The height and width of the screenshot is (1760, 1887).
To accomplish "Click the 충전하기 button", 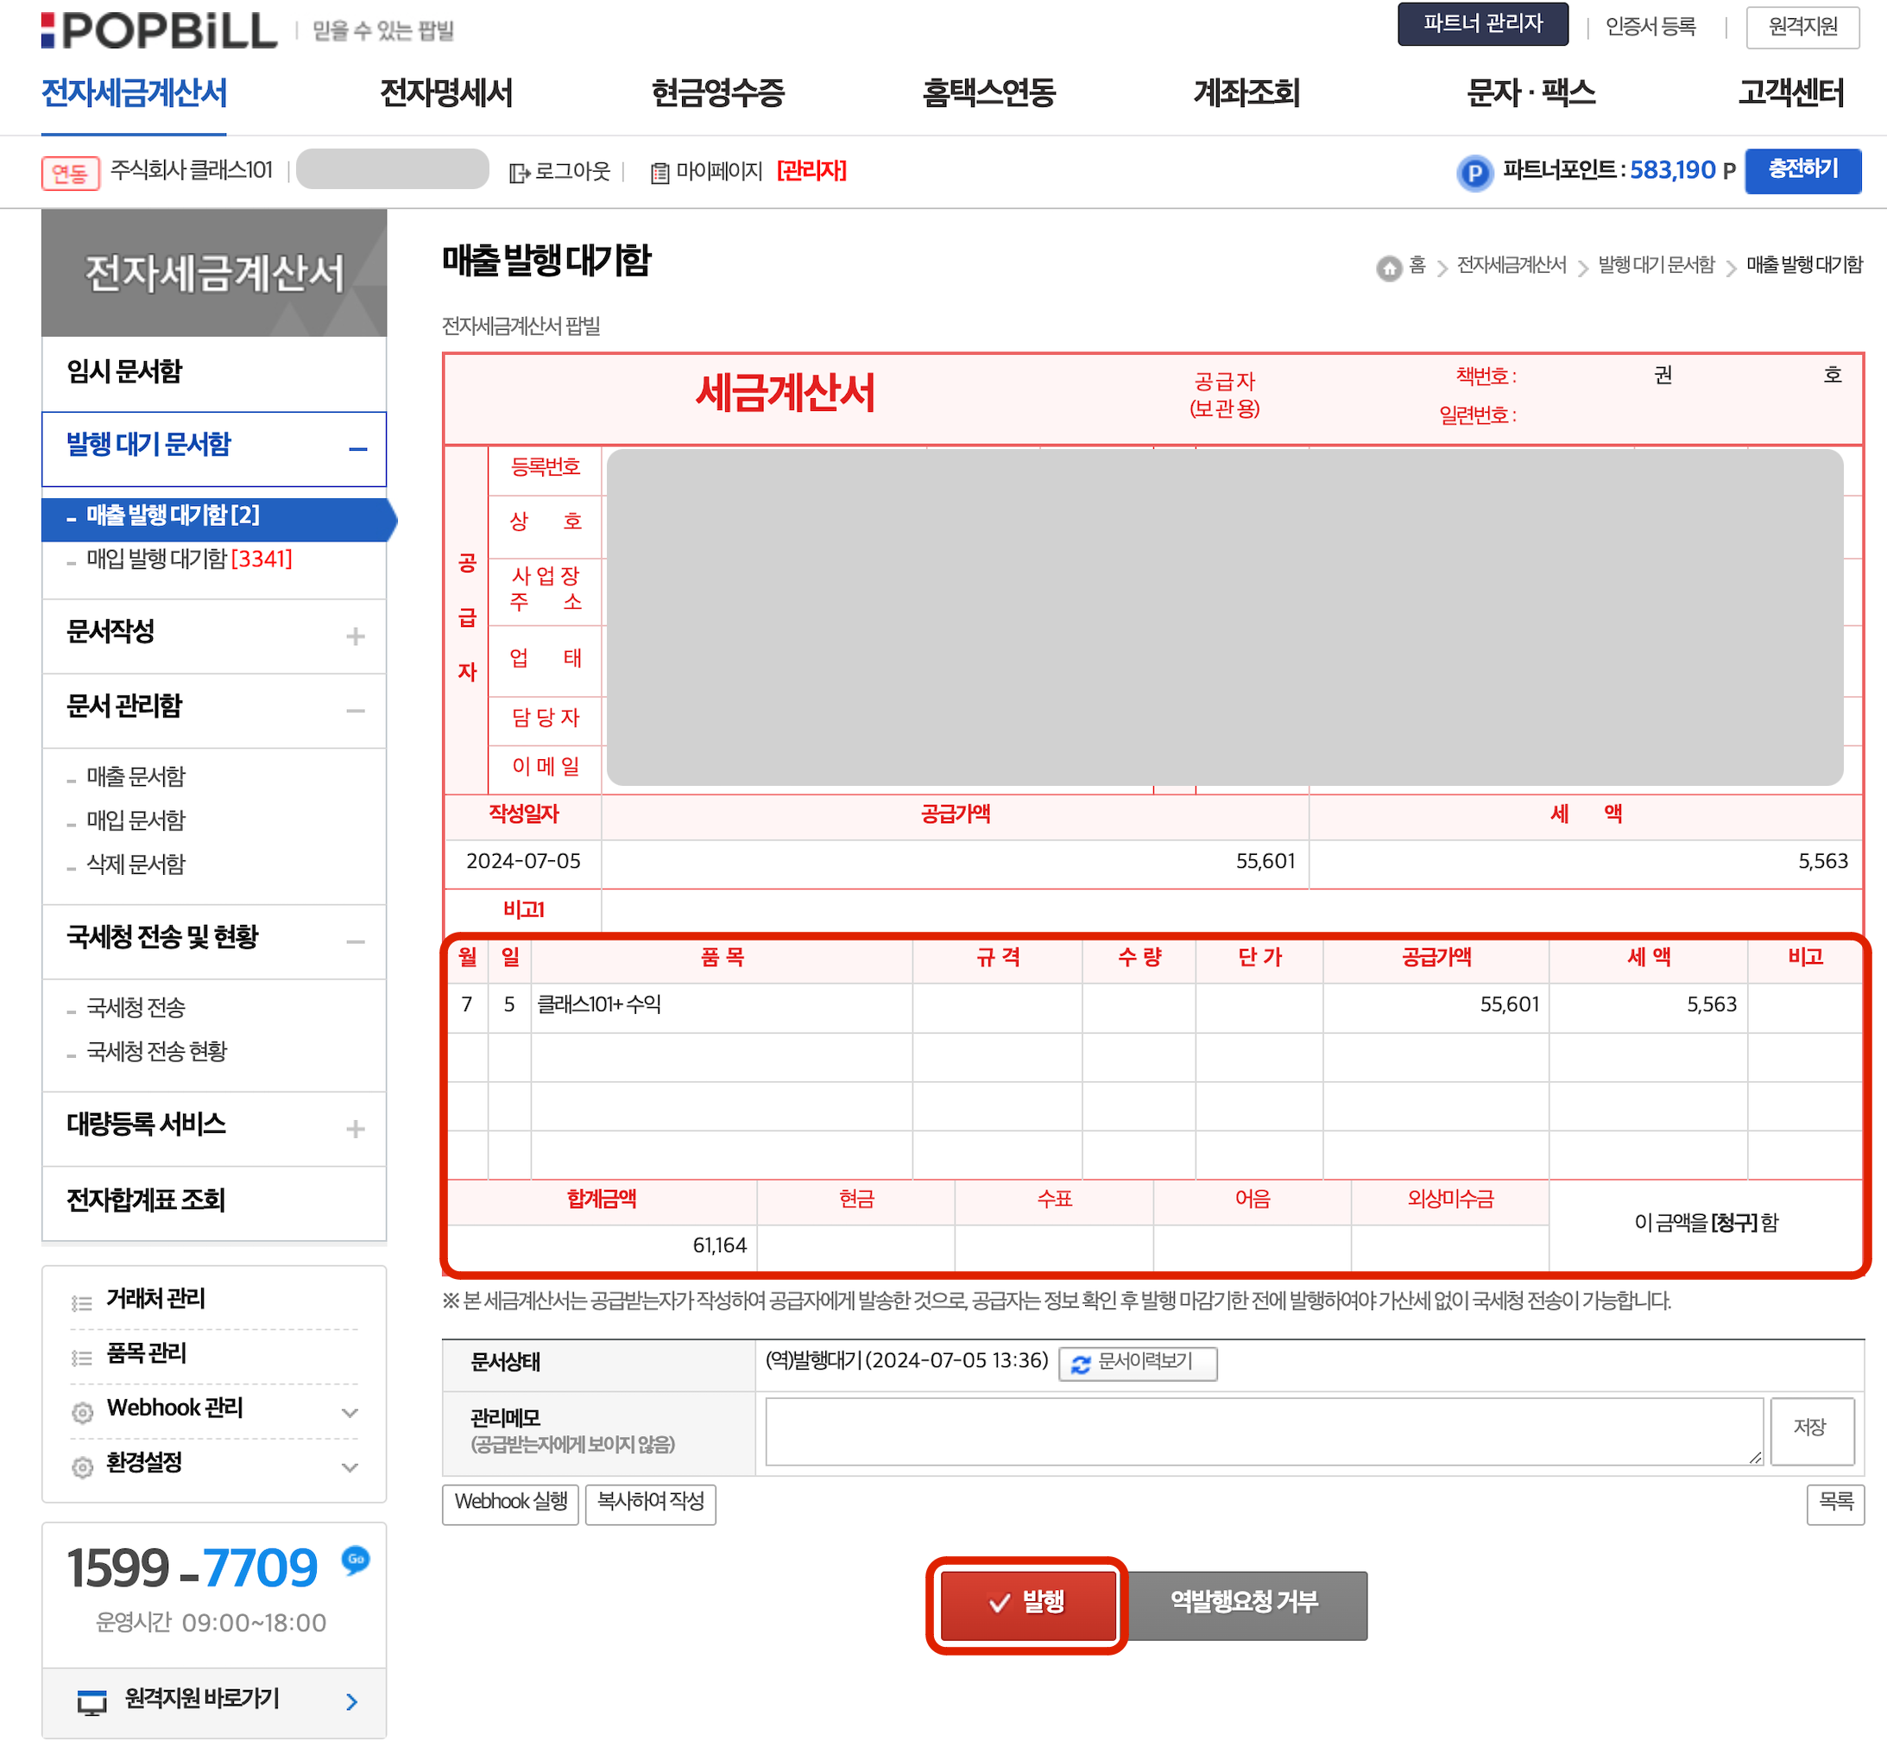I will [1802, 170].
